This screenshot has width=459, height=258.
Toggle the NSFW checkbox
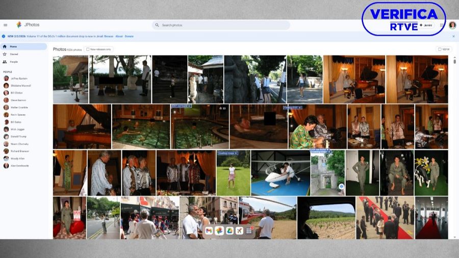(440, 49)
